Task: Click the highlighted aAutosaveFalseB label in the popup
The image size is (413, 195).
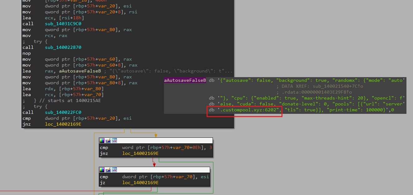Action: point(185,80)
